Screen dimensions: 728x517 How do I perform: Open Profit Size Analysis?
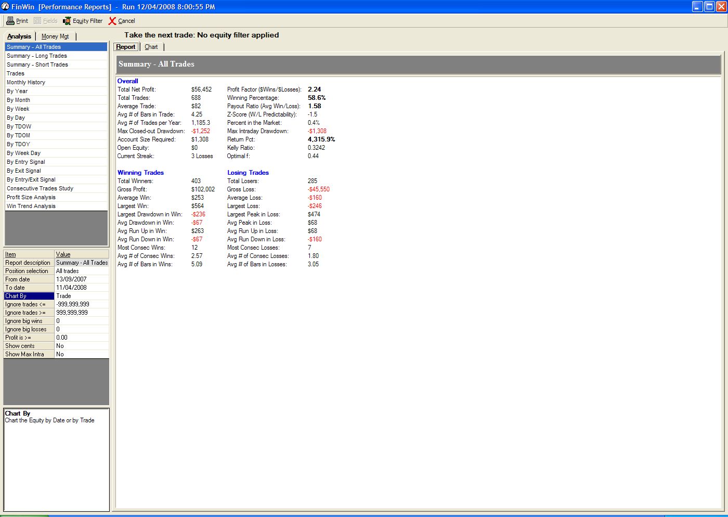pyautogui.click(x=56, y=197)
